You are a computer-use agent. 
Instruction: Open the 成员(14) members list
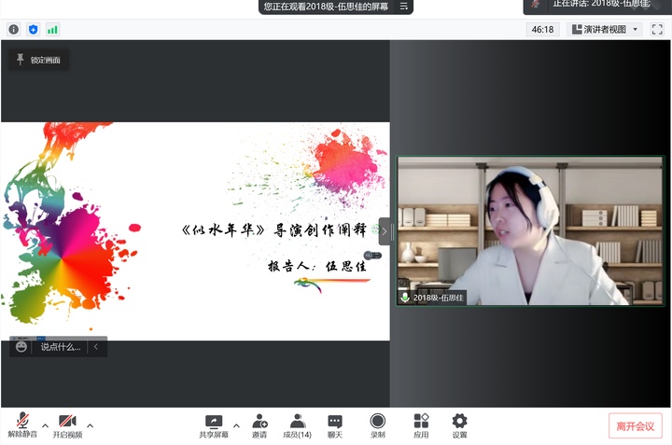click(x=297, y=425)
